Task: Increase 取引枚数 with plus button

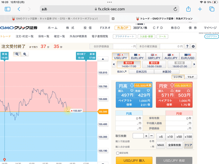Action: point(146,136)
